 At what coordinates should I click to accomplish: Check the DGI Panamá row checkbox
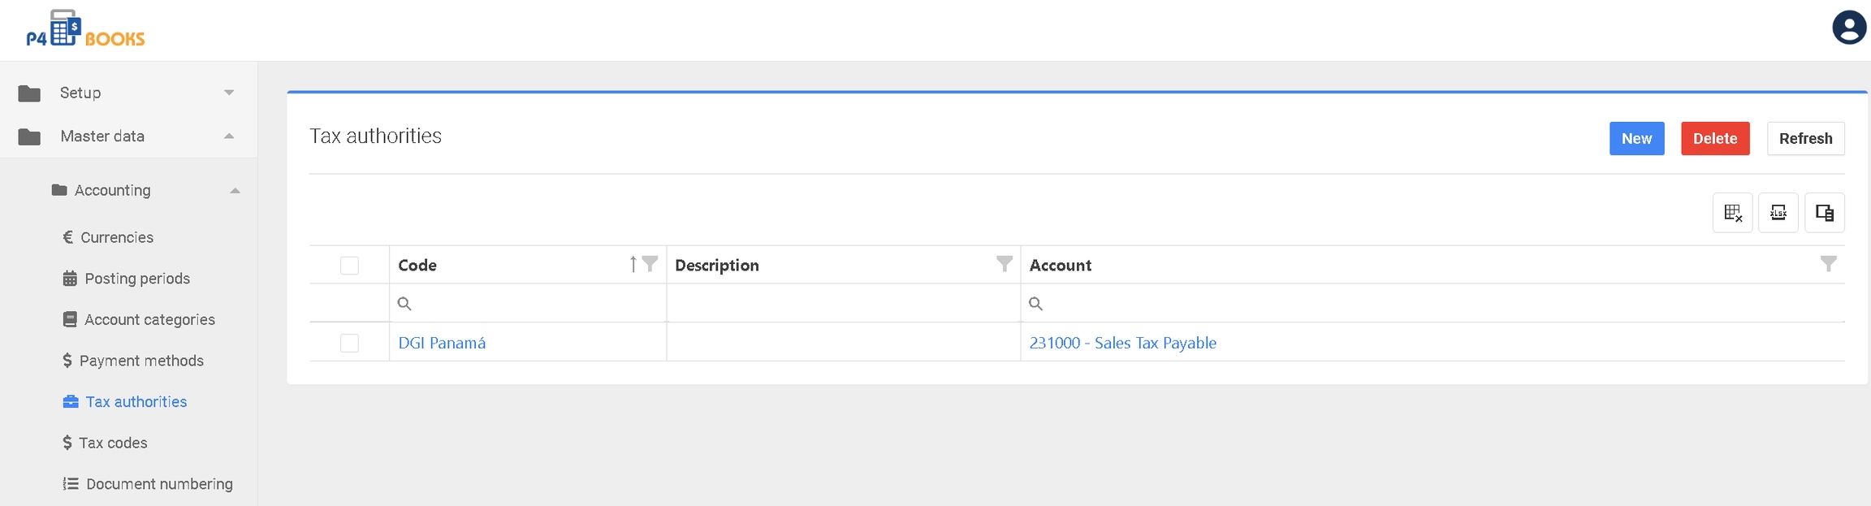pos(349,343)
